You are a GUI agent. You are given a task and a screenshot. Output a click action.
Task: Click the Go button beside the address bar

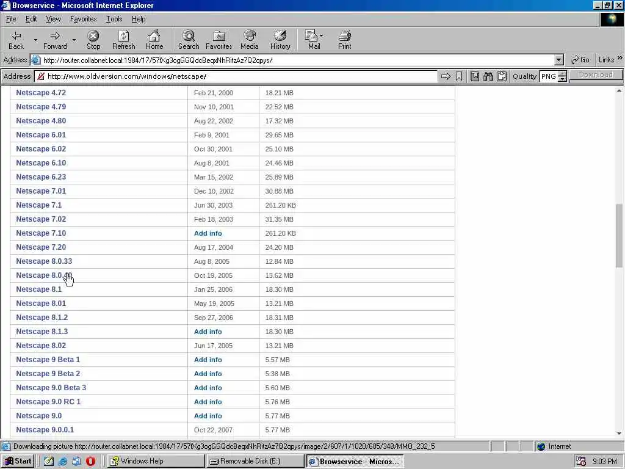(x=580, y=60)
